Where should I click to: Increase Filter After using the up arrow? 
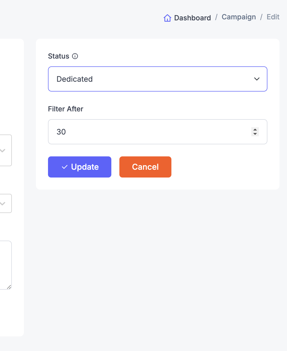point(255,130)
